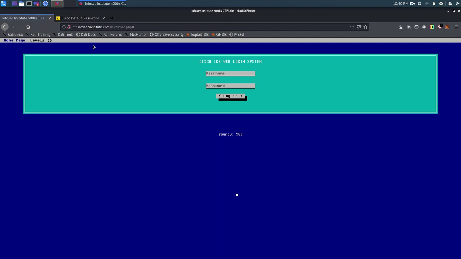Select the Firefox window in the taskbar

point(103,4)
